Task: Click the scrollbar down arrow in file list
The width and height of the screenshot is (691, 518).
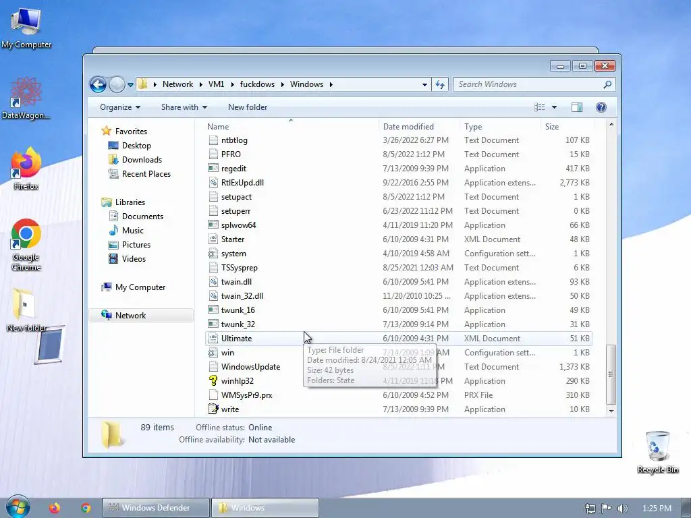Action: click(611, 411)
